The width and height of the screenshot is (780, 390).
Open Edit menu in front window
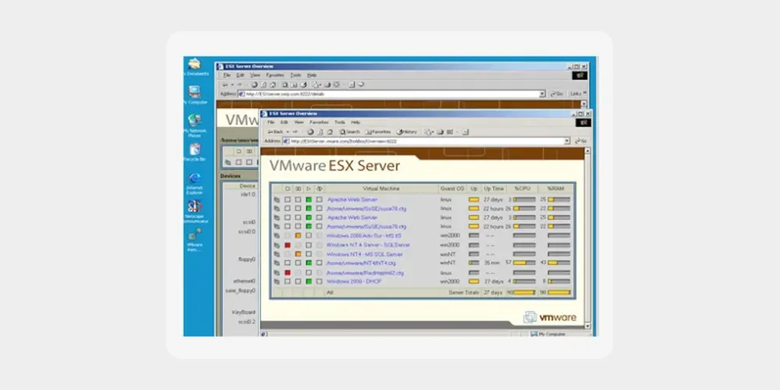tap(284, 122)
